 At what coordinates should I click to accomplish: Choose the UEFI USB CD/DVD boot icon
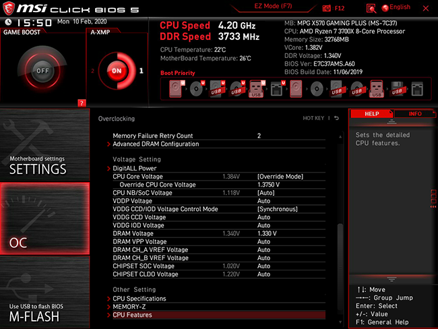[237, 89]
